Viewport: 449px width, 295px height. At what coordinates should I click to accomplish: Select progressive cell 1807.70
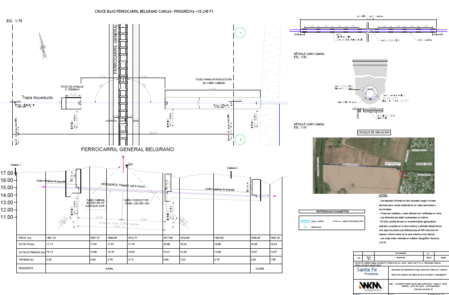95,238
